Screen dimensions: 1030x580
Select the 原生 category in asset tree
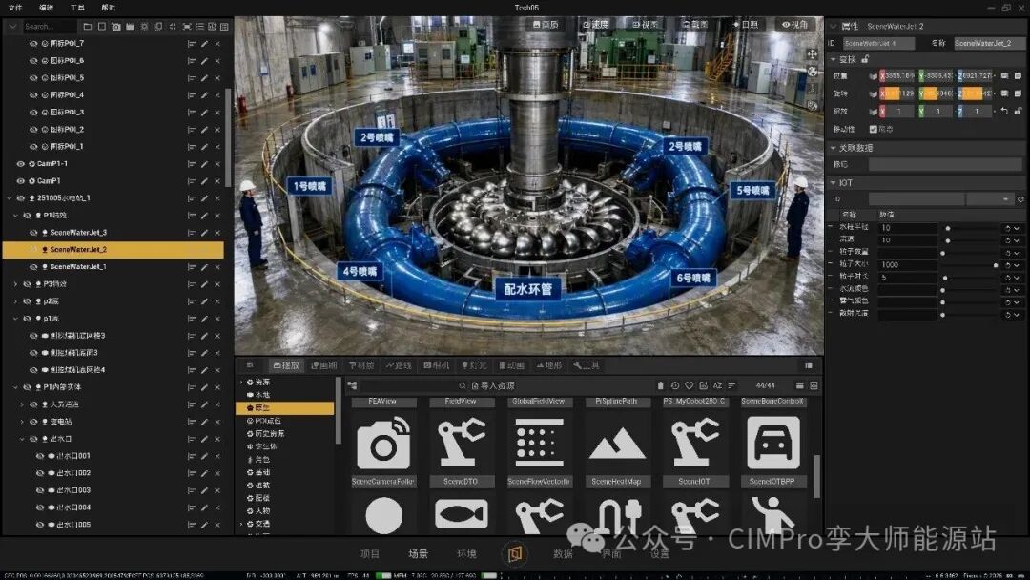(x=285, y=408)
